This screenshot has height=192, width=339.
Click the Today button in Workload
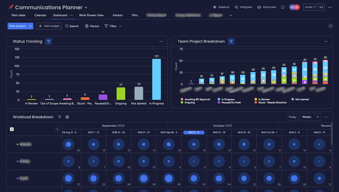point(292,117)
